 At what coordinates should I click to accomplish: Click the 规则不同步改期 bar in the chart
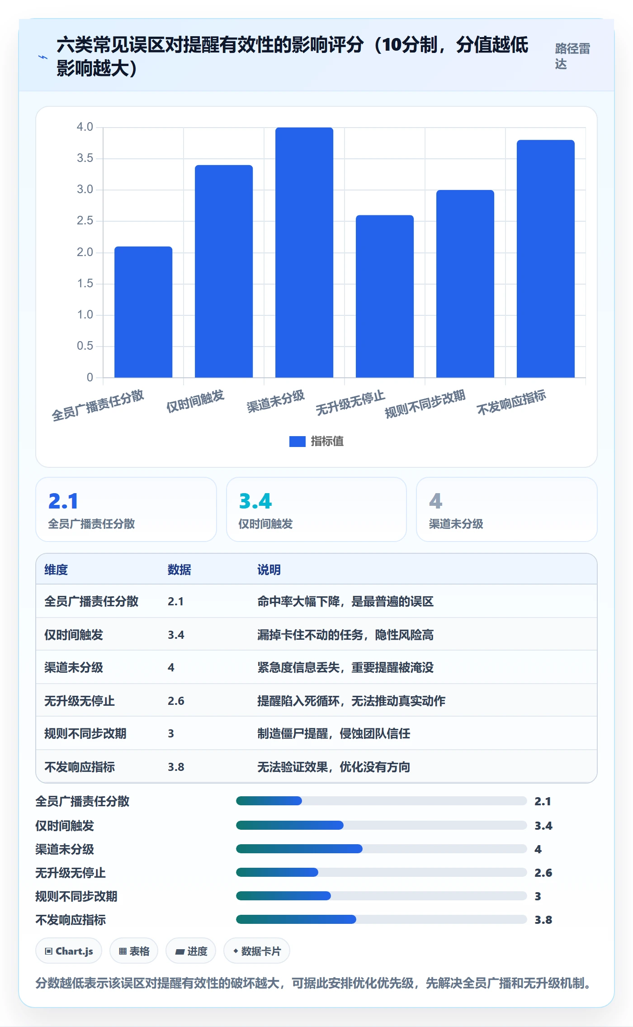(x=465, y=284)
